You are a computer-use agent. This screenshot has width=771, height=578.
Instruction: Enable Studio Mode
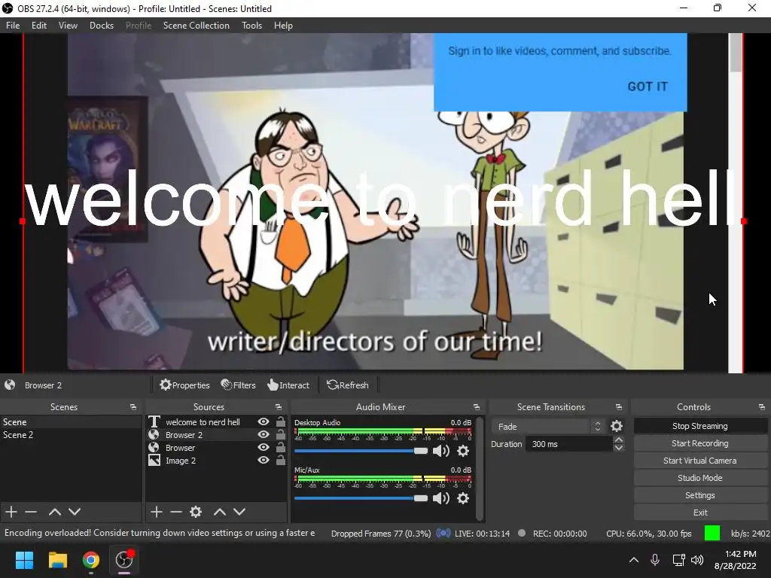click(699, 478)
